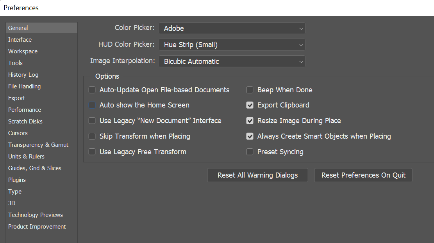Enable Skip Transform when Placing

(92, 136)
